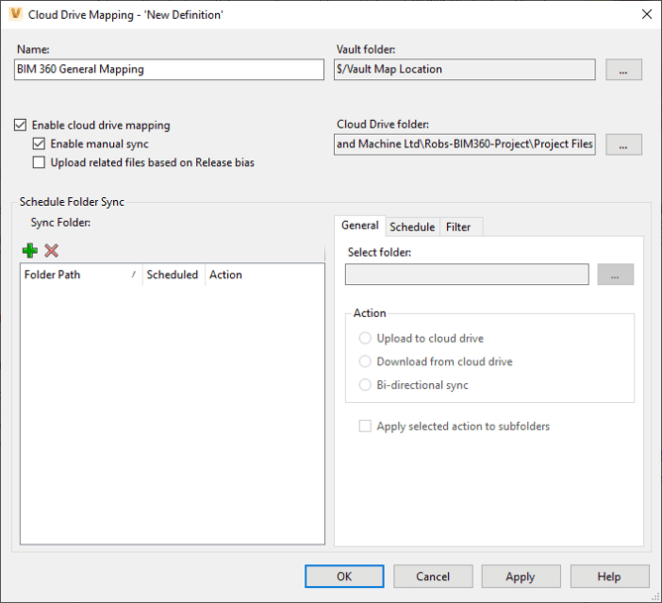662x603 pixels.
Task: Click the Name input field
Action: click(168, 69)
